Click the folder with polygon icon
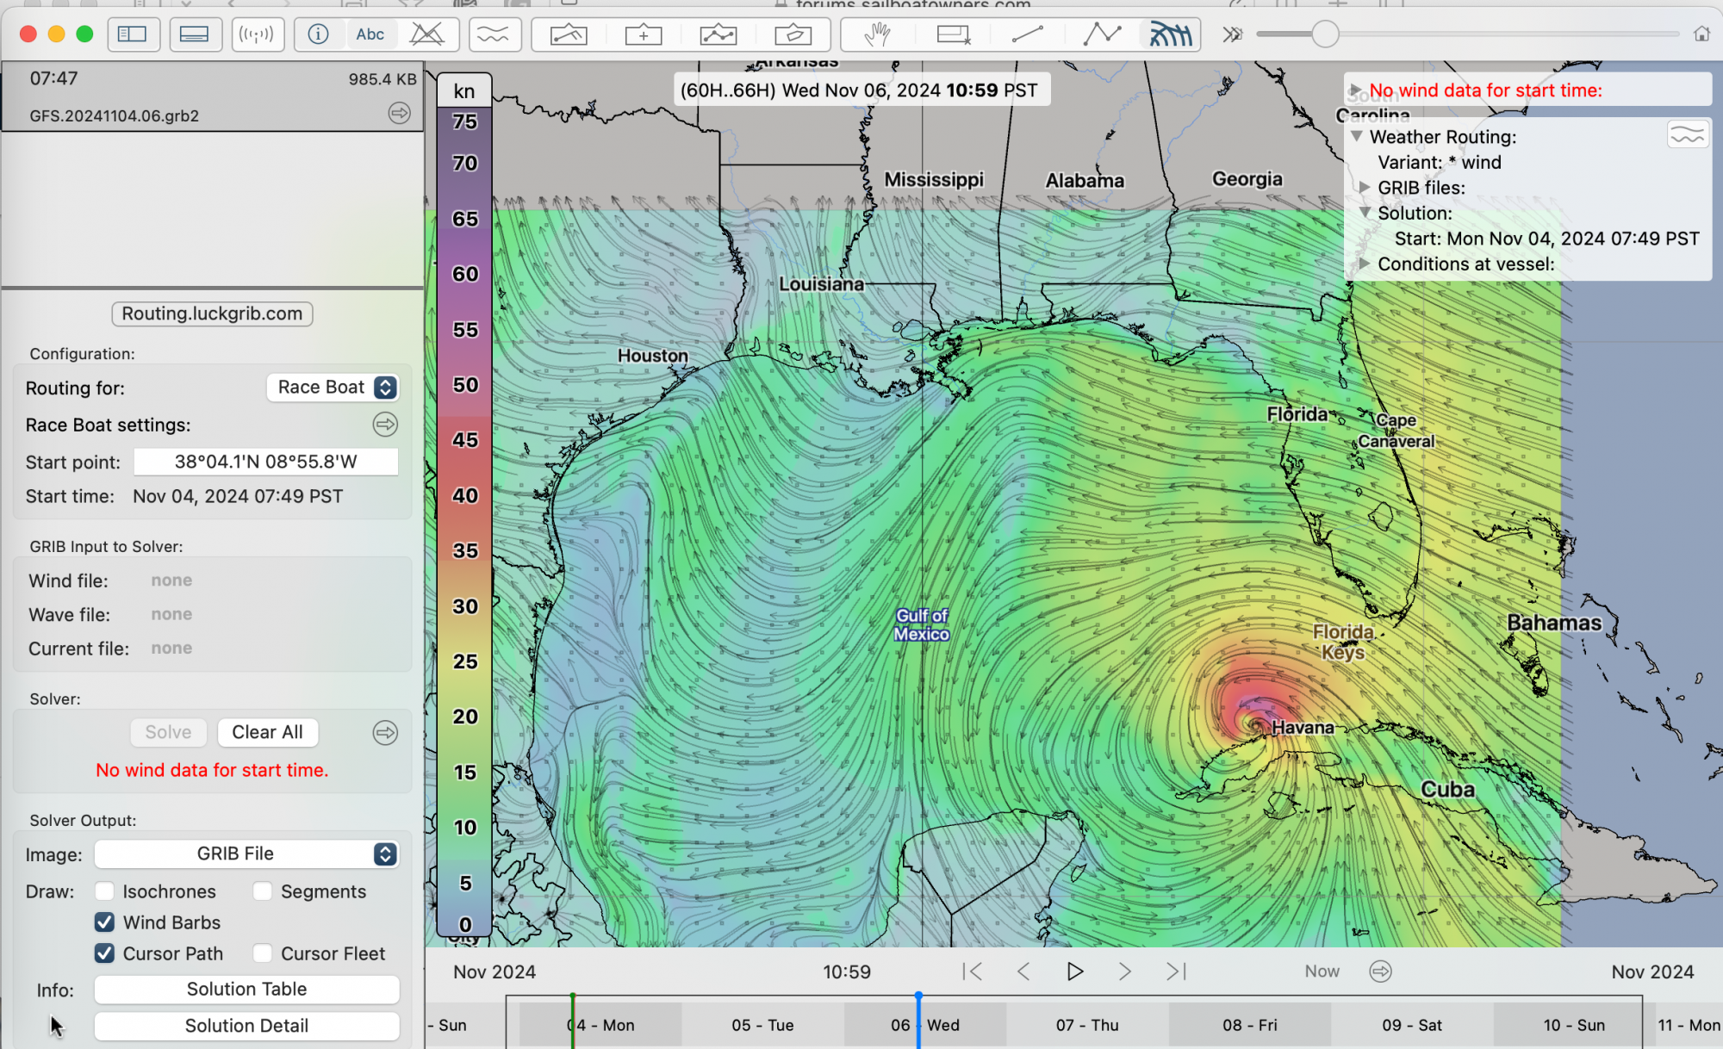The width and height of the screenshot is (1723, 1049). [793, 34]
